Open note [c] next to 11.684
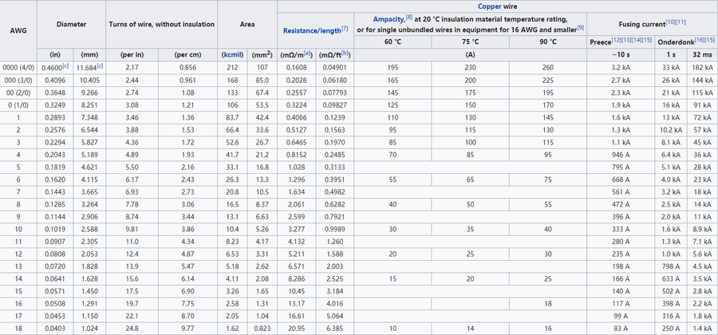Image resolution: width=718 pixels, height=335 pixels. (x=100, y=66)
